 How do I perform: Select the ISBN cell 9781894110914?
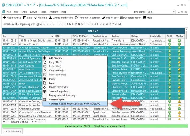click(x=82, y=40)
